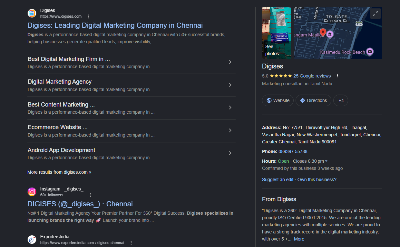Click More results from digises.com
The height and width of the screenshot is (247, 400).
coord(59,172)
